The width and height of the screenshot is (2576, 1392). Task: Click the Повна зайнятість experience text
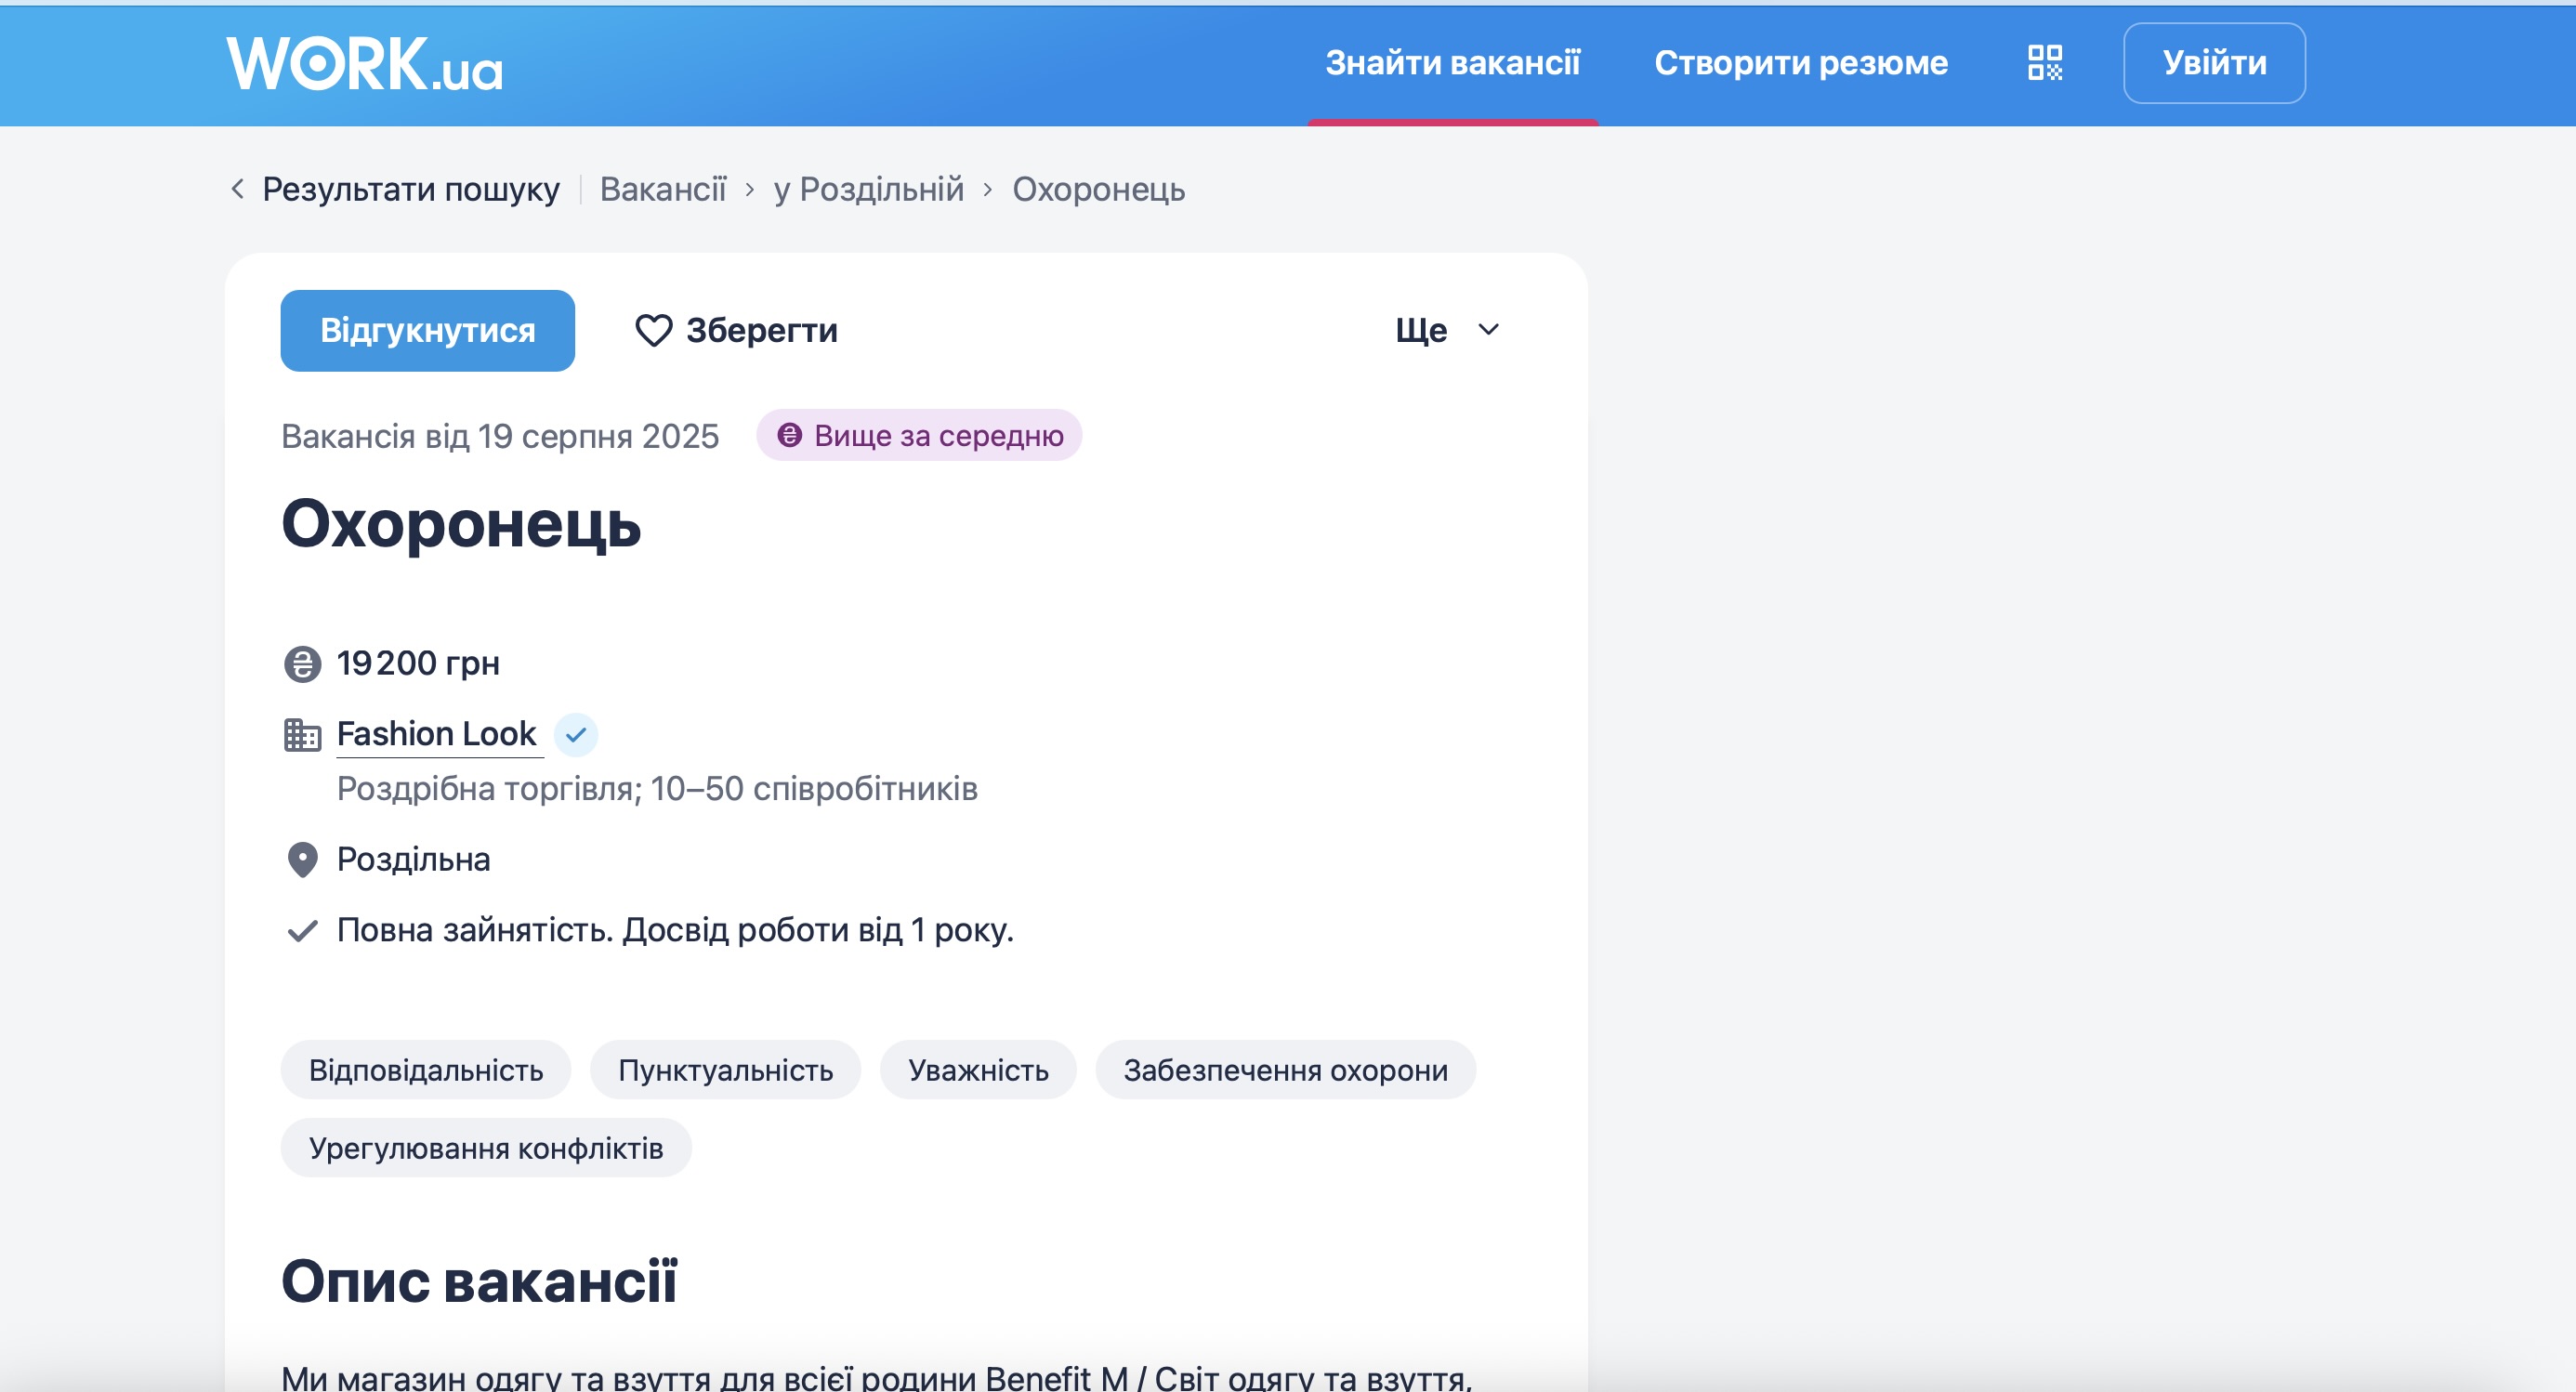(675, 930)
